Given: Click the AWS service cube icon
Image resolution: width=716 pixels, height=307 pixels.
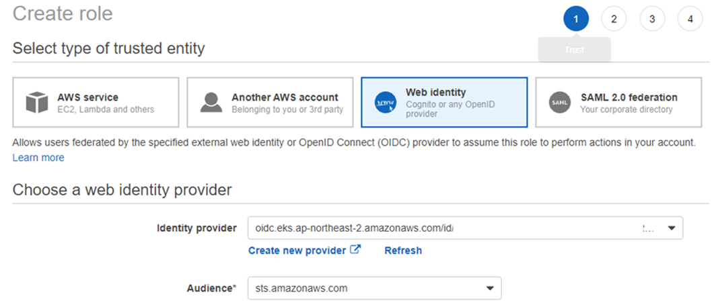Looking at the screenshot, I should tap(37, 102).
